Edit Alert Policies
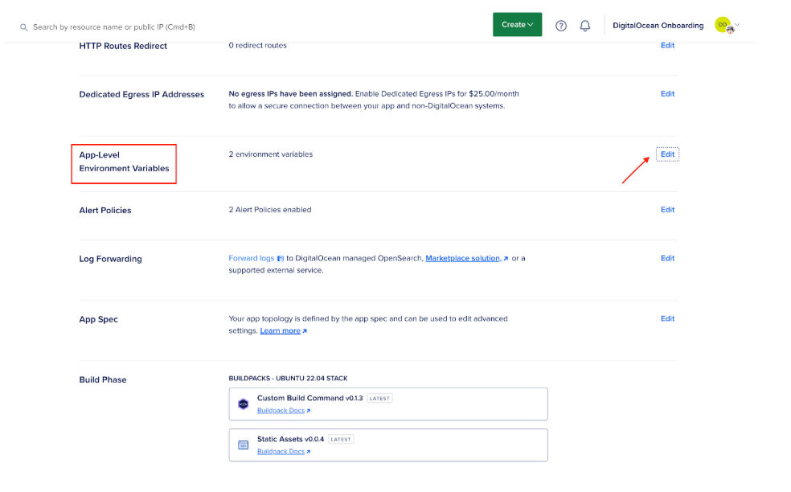This screenshot has width=791, height=492. point(667,210)
